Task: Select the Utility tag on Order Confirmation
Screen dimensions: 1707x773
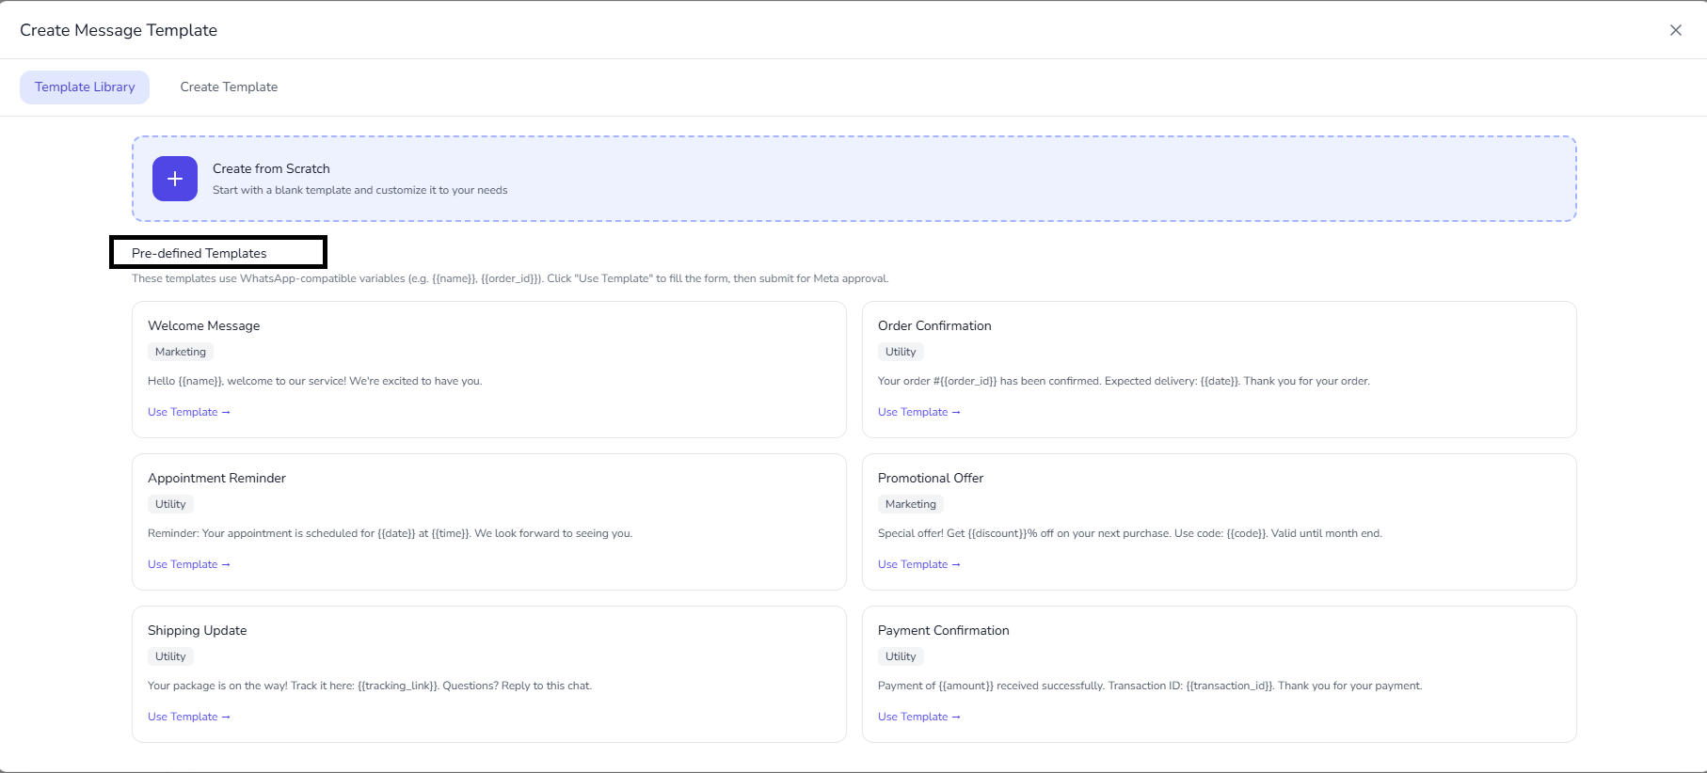Action: tap(901, 352)
